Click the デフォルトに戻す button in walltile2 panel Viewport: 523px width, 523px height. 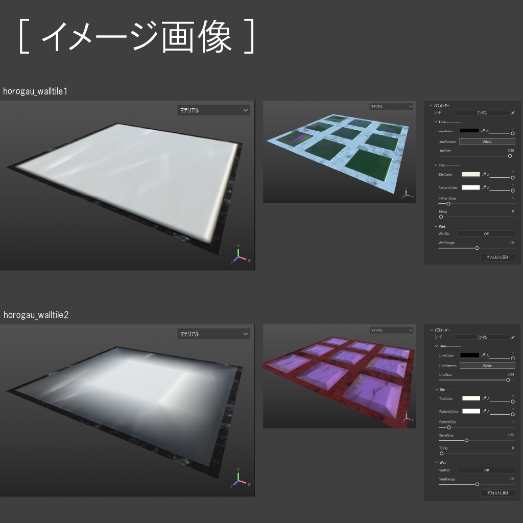tap(498, 492)
